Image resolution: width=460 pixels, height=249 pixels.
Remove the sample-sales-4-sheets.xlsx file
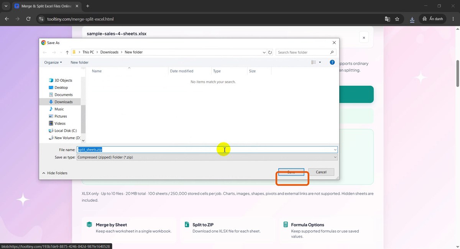(364, 38)
